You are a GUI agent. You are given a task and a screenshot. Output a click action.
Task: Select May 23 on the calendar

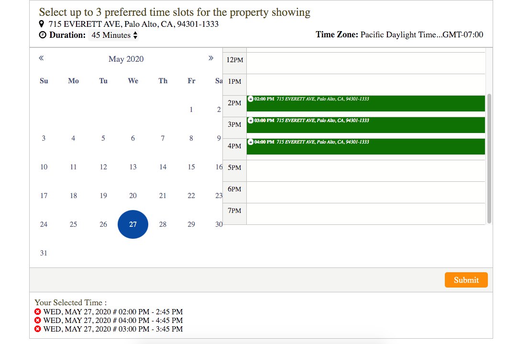point(219,196)
